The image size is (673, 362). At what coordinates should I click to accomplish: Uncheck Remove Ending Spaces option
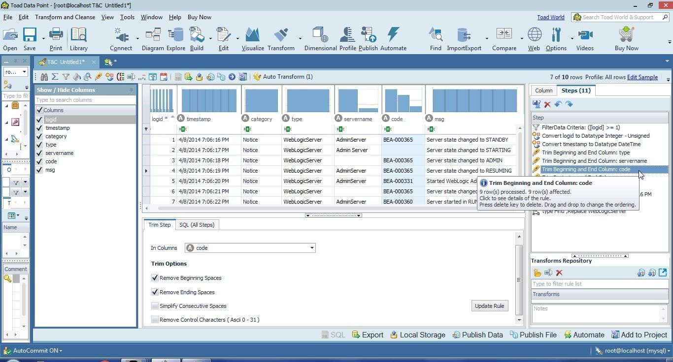click(155, 292)
